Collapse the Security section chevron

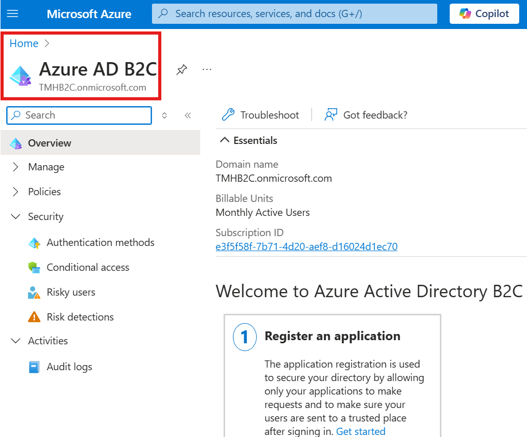(16, 216)
